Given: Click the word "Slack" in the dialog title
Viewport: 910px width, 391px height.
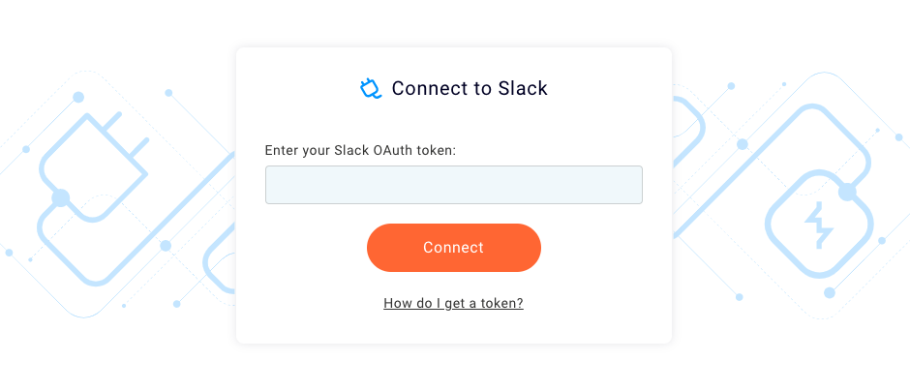Looking at the screenshot, I should (523, 89).
